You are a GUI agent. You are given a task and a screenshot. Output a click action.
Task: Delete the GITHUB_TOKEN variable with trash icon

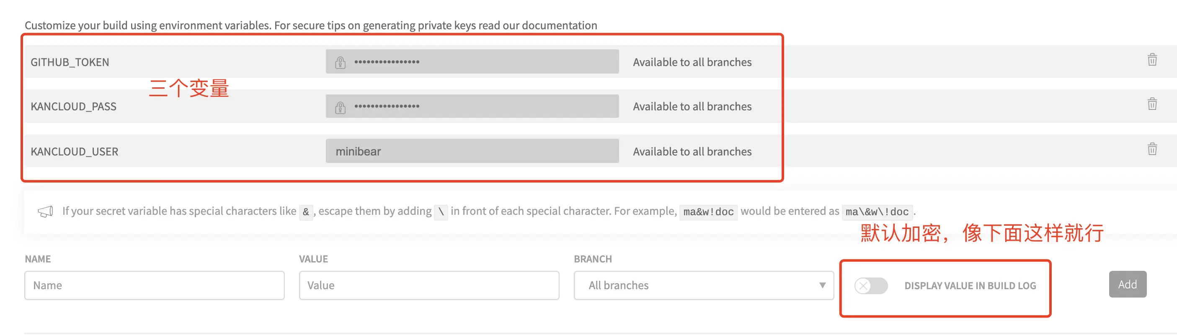click(1152, 60)
